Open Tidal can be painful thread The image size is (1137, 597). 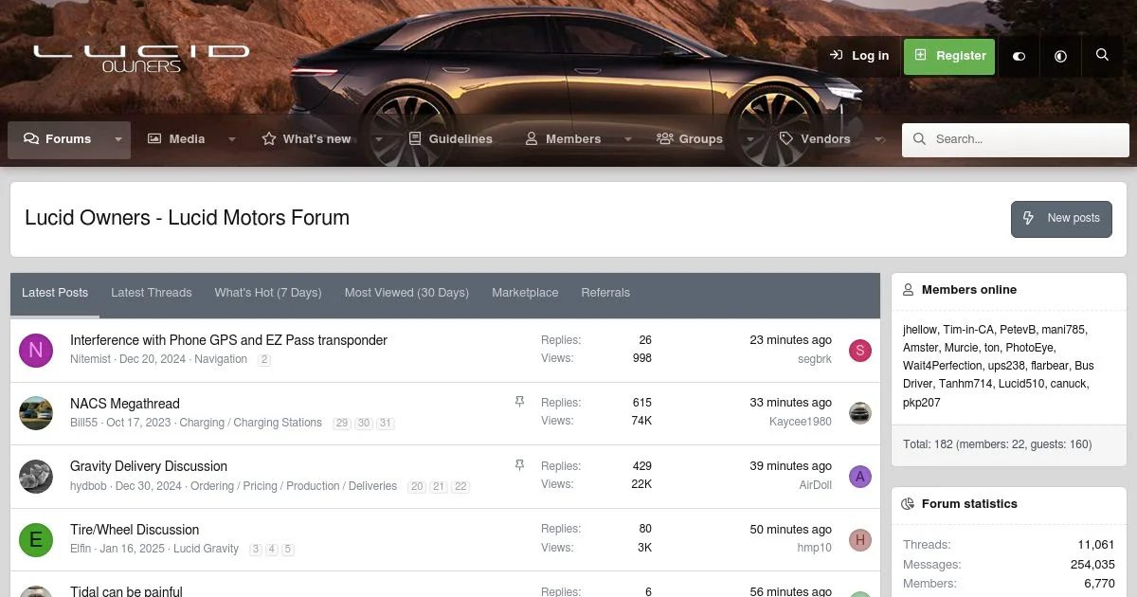[x=126, y=591]
